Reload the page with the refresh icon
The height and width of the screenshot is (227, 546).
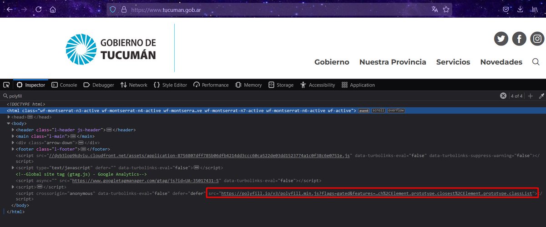pyautogui.click(x=39, y=9)
